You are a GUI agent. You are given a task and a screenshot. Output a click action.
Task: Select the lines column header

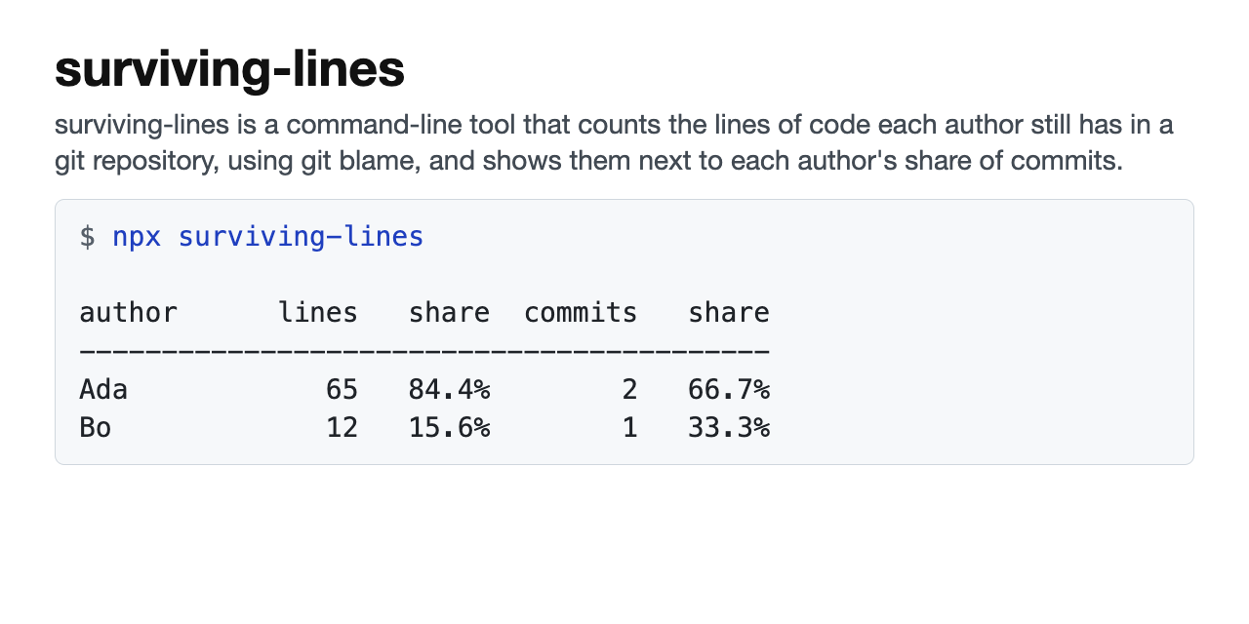click(318, 312)
